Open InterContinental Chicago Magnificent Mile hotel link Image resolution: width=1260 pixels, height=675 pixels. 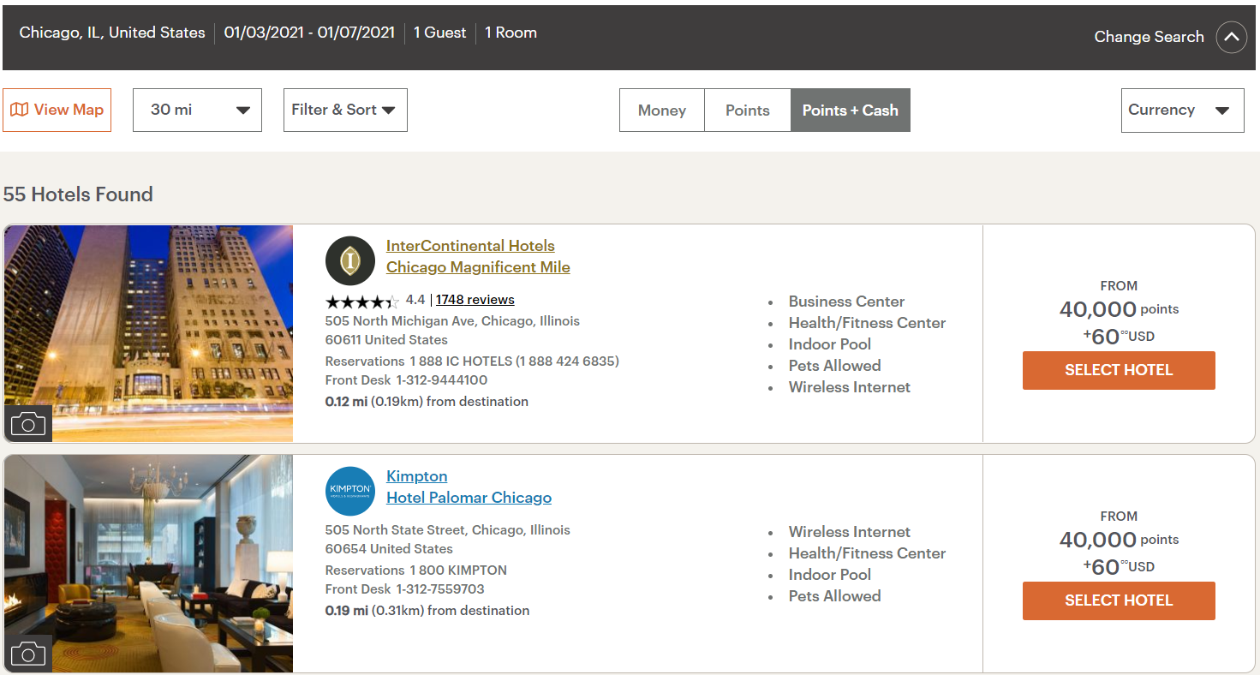(x=478, y=256)
